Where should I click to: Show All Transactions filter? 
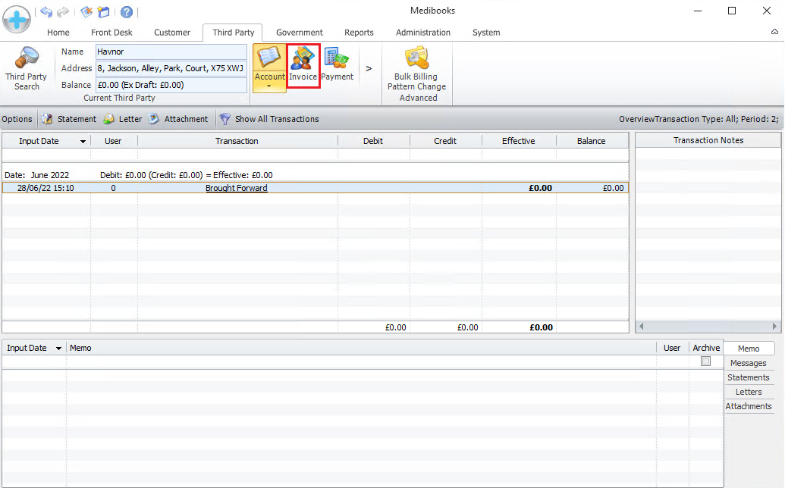point(269,119)
